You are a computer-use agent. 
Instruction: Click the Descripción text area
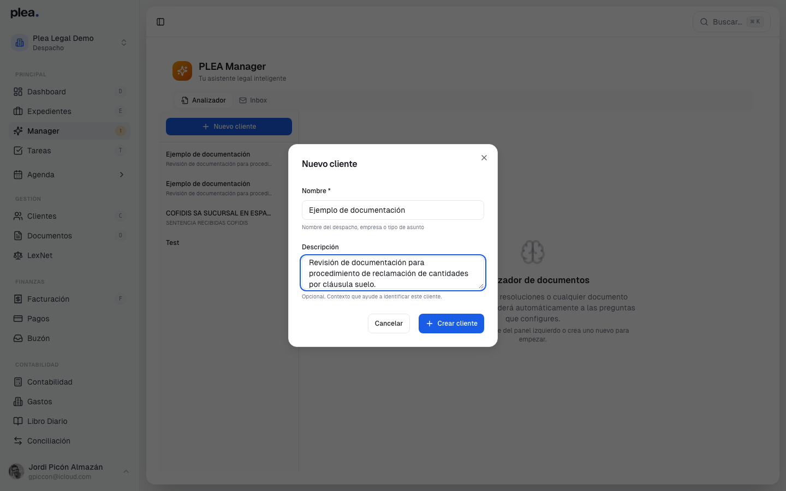[393, 273]
